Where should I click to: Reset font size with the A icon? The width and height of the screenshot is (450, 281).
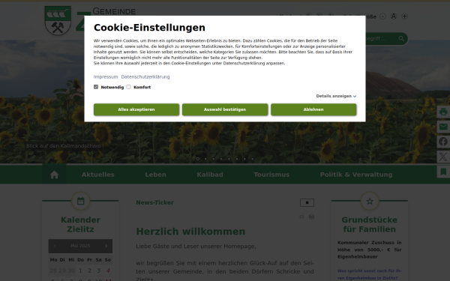pyautogui.click(x=394, y=16)
